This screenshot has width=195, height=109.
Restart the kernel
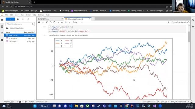click(66, 22)
